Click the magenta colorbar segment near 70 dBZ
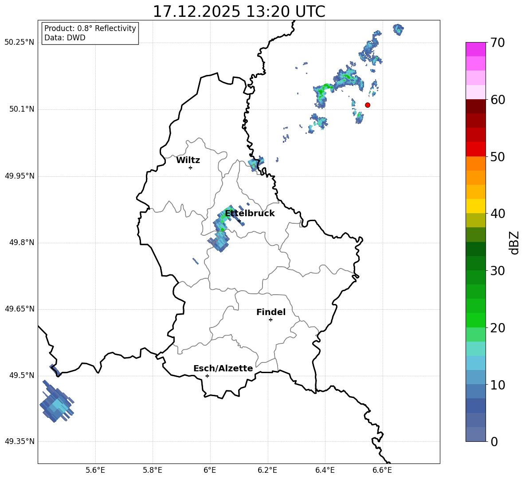 coord(475,49)
